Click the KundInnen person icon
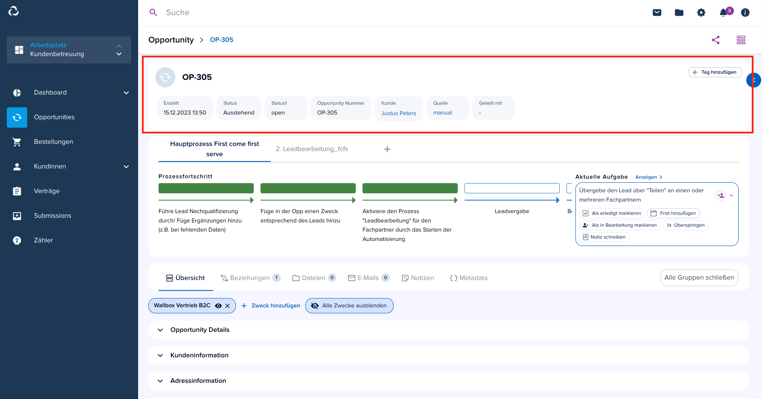The width and height of the screenshot is (762, 399). pos(17,167)
